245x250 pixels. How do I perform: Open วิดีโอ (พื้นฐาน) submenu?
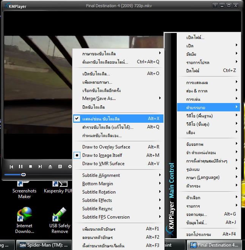click(x=209, y=116)
